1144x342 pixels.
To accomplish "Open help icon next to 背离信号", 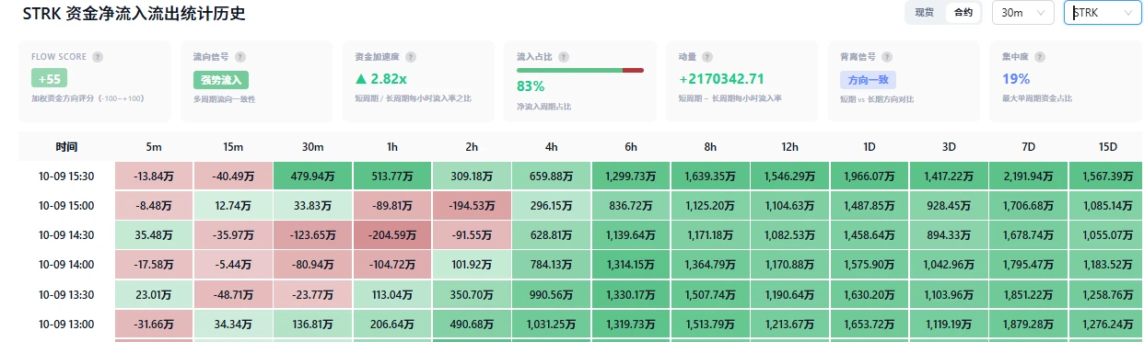I will 888,57.
